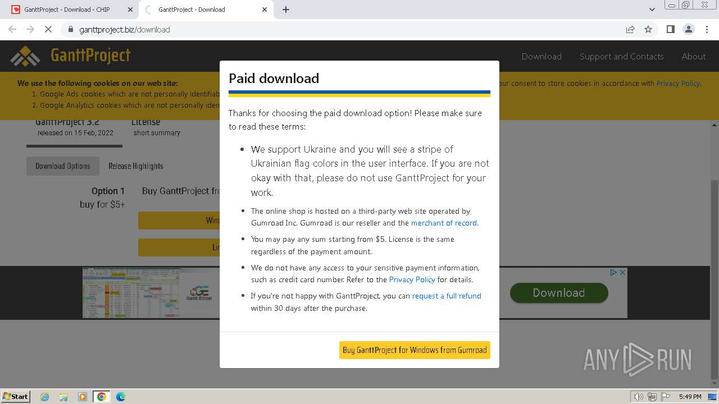This screenshot has width=719, height=404.
Task: Close the ad with X icon
Action: [622, 272]
